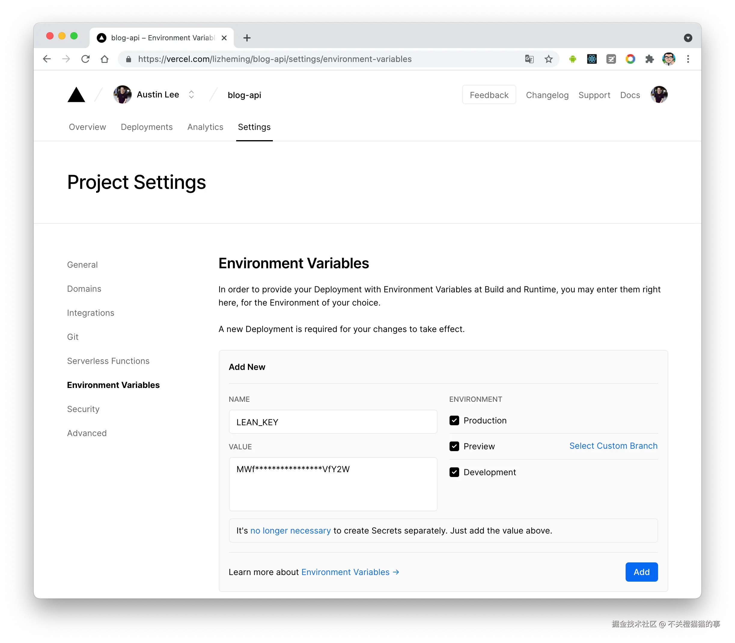Switch to the Overview tab
Viewport: 735px width, 643px height.
pyautogui.click(x=87, y=127)
